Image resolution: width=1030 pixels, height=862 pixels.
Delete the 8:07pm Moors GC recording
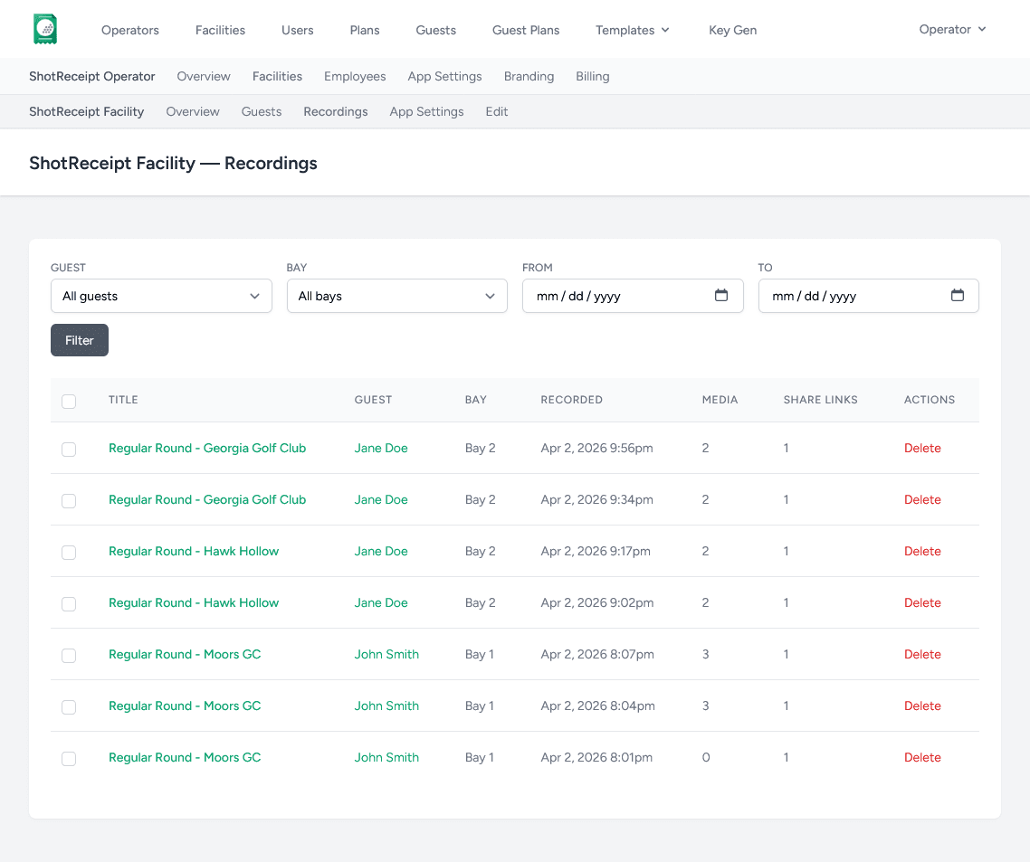922,654
